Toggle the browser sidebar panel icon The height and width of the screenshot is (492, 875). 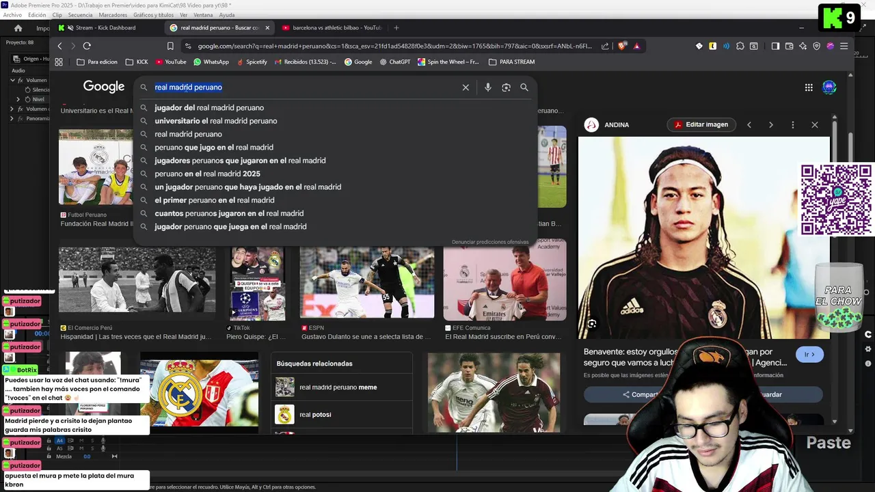(775, 46)
